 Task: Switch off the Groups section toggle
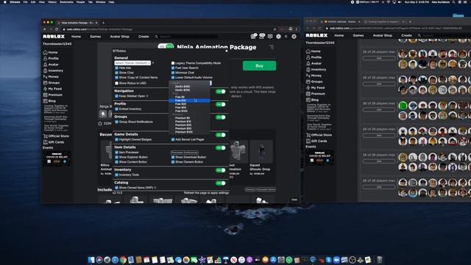pyautogui.click(x=221, y=117)
